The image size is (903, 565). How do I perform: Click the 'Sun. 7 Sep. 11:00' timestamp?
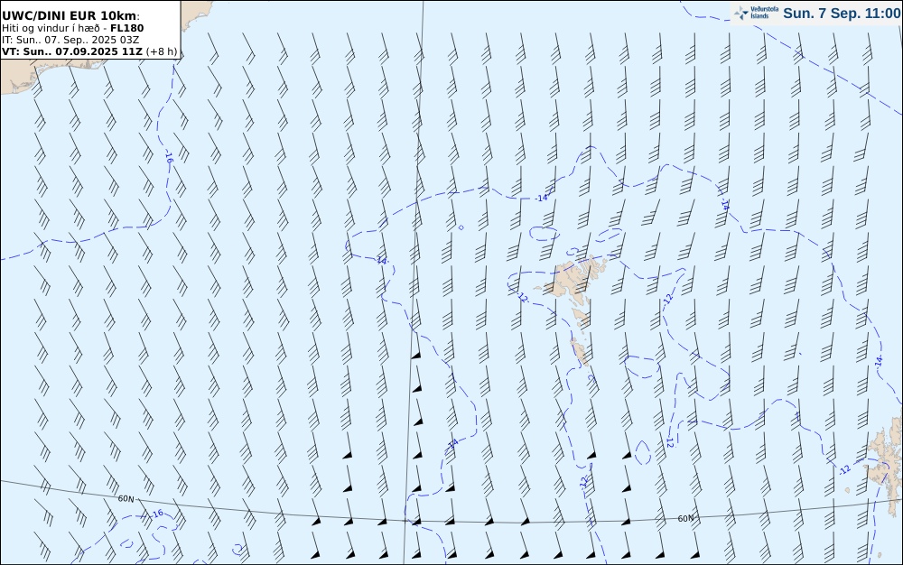842,14
